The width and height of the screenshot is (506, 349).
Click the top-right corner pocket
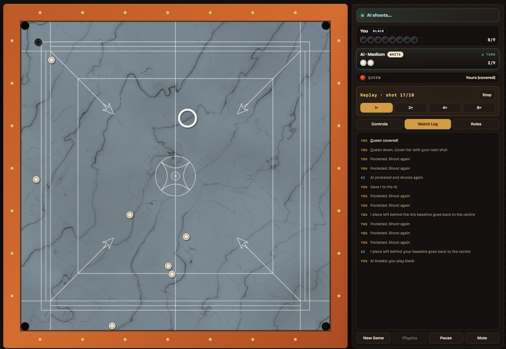(326, 25)
